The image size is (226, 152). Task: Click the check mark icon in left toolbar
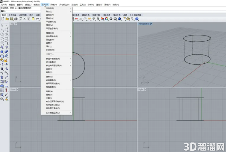coord(6,95)
